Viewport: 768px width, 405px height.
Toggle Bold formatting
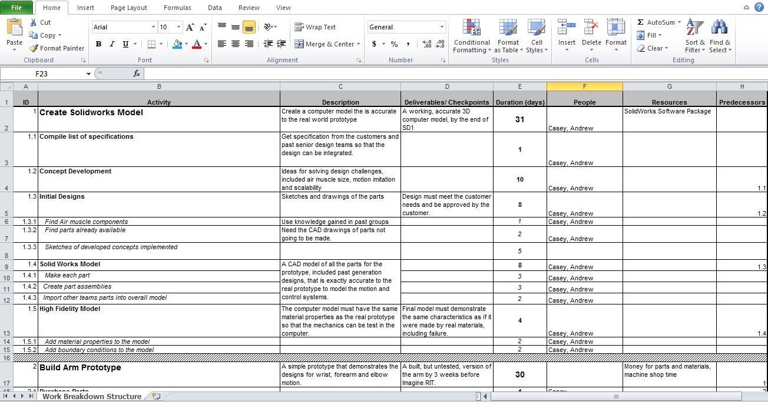pyautogui.click(x=98, y=44)
